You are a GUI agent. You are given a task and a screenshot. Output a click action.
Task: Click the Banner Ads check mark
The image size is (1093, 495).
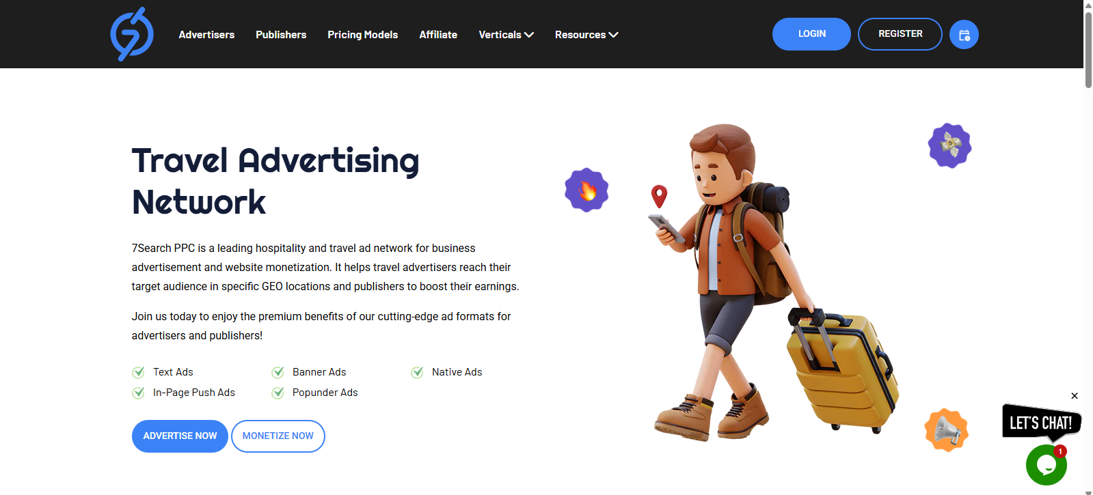coord(278,372)
